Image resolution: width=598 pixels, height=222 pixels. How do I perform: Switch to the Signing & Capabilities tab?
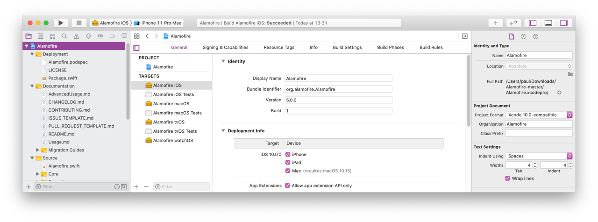225,47
